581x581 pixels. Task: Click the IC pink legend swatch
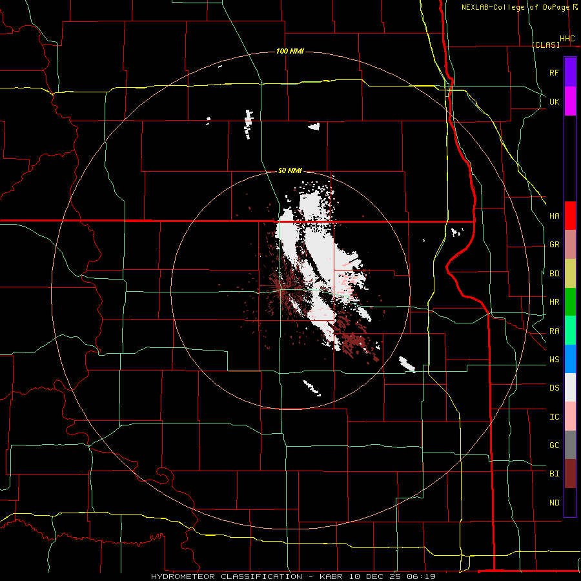(x=570, y=416)
